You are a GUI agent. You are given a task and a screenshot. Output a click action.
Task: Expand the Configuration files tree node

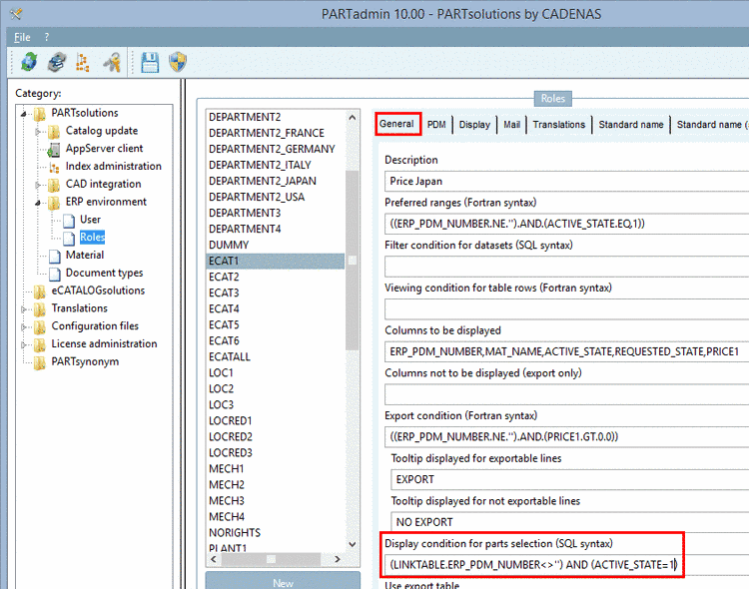(23, 326)
